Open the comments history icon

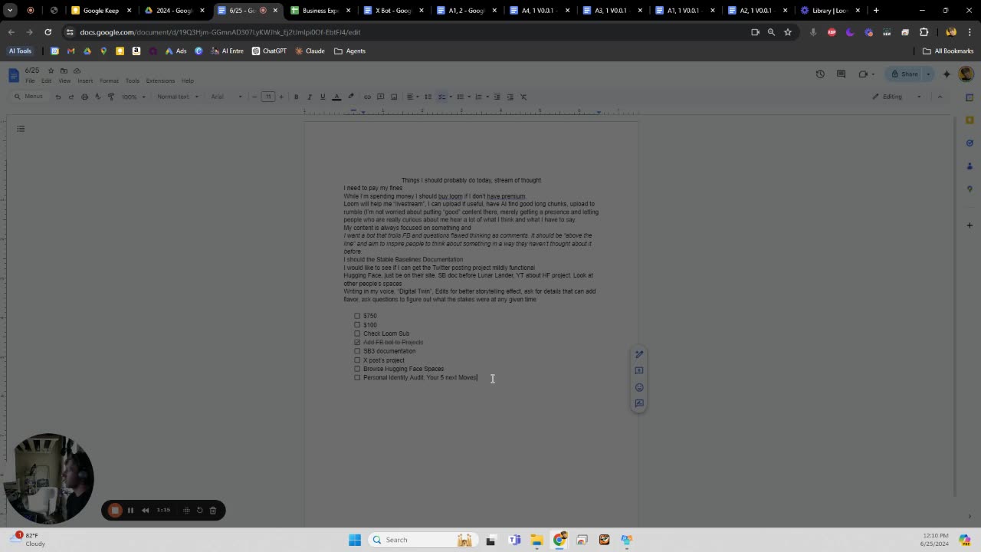tap(841, 74)
